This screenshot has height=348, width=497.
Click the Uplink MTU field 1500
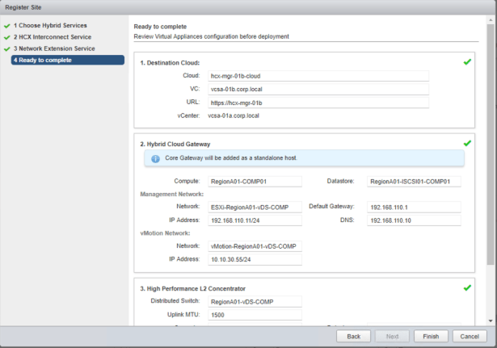tap(255, 315)
